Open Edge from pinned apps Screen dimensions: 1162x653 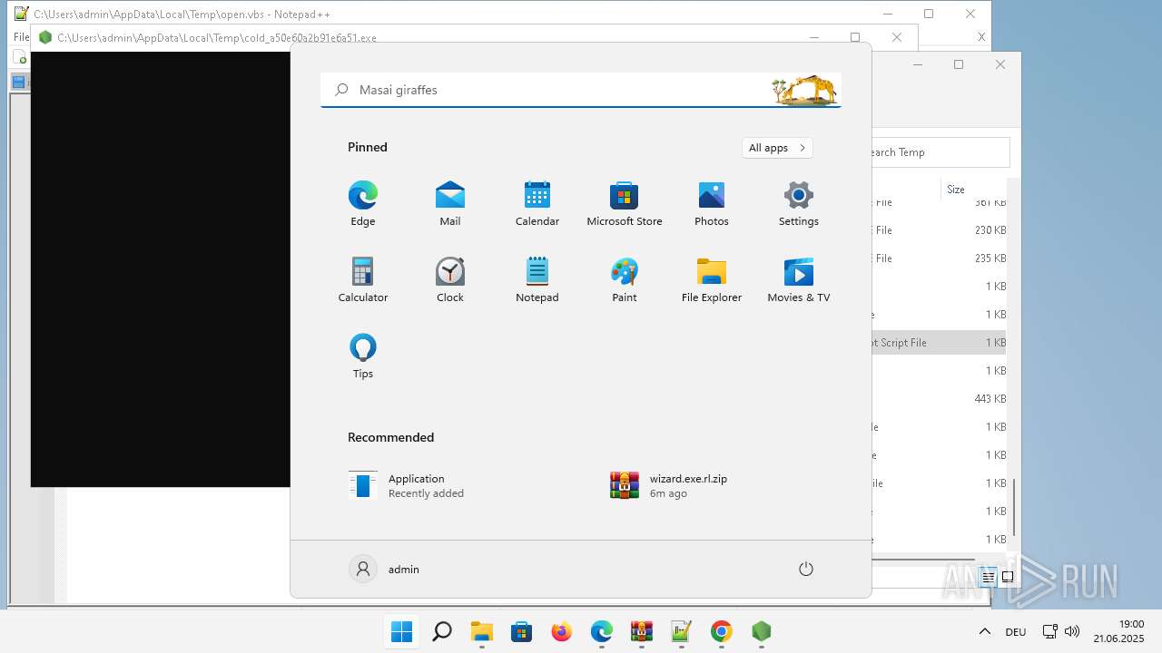click(x=363, y=204)
